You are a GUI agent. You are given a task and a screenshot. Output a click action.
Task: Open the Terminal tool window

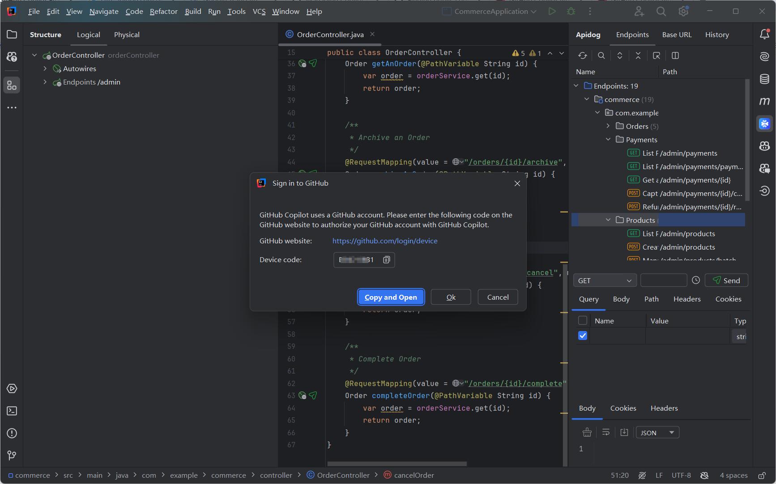tap(12, 411)
